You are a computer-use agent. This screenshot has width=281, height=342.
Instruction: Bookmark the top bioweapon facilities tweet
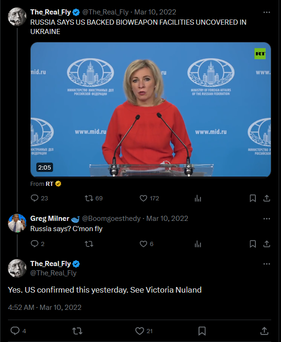pos(253,198)
